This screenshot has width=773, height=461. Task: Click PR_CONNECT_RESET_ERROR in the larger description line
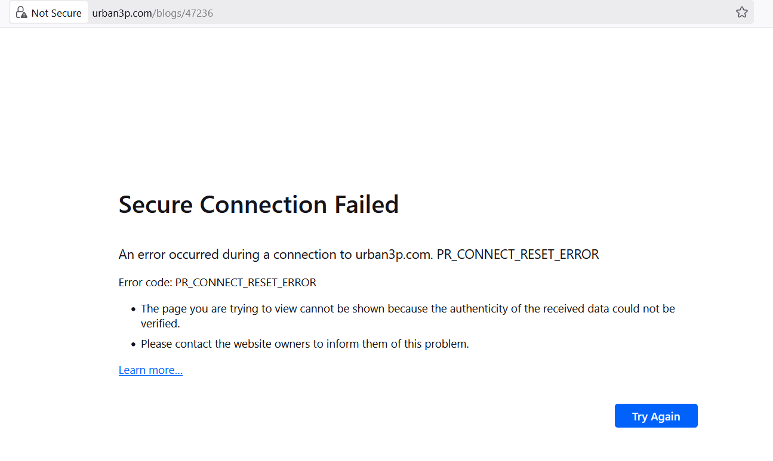518,255
